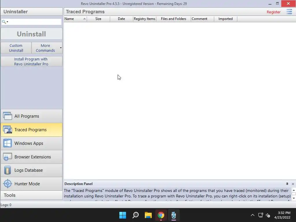This screenshot has width=296, height=222.
Task: Open the hamburger menu icon beside Register
Action: (x=289, y=12)
